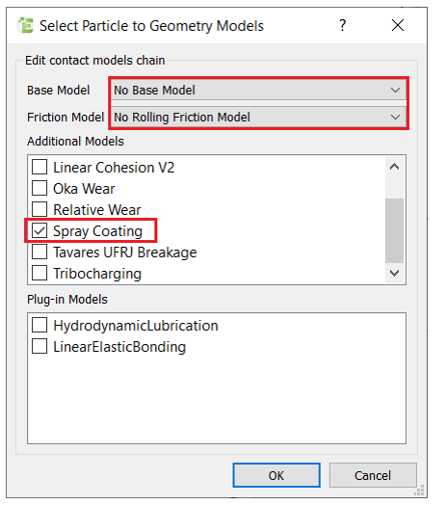This screenshot has height=505, width=446.
Task: Click the dialog resize grip corner
Action: [x=419, y=491]
